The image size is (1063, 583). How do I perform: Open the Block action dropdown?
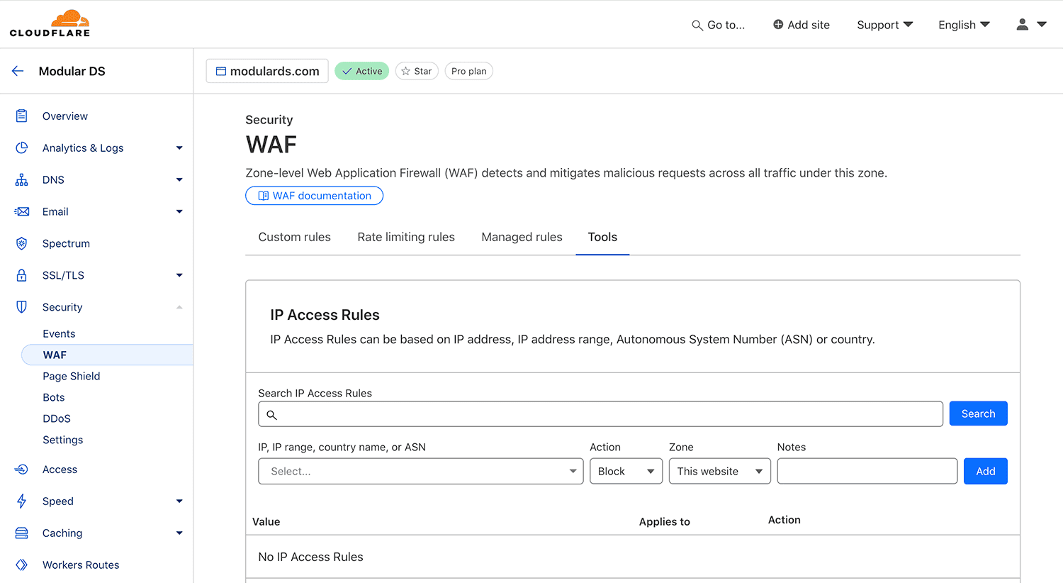point(626,471)
